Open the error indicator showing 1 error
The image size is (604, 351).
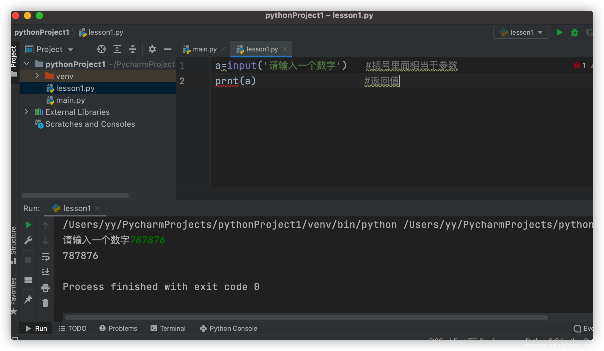tap(580, 65)
